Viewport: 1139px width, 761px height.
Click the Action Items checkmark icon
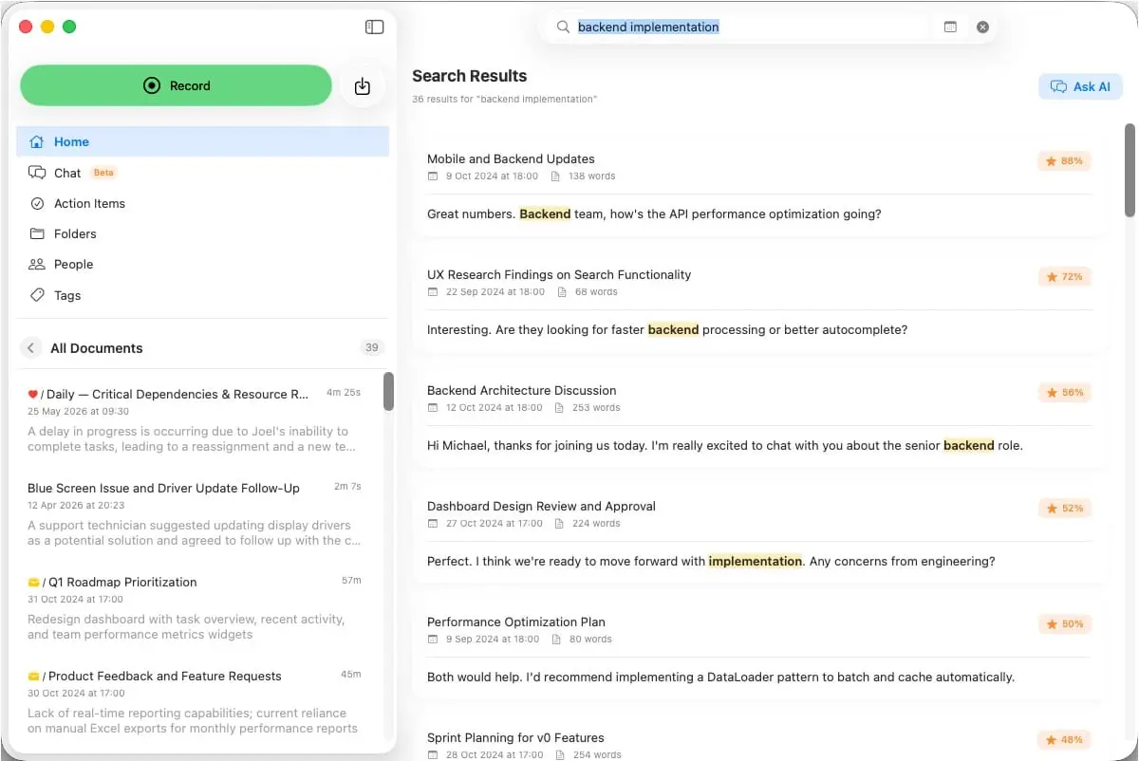(37, 203)
